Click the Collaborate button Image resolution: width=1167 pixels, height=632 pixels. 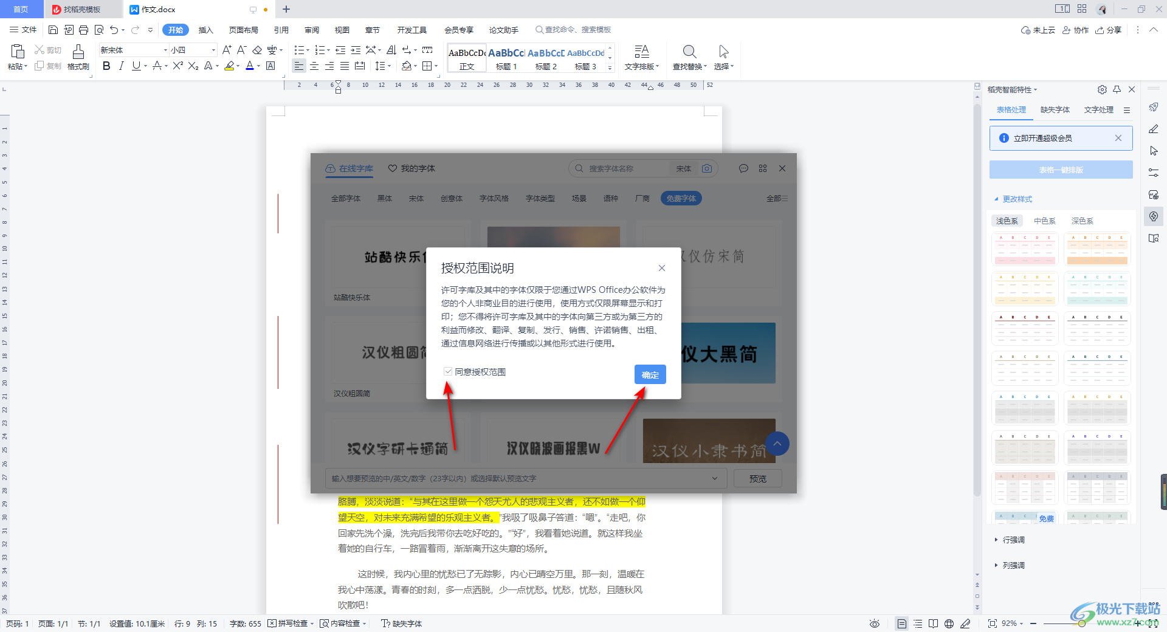(1075, 30)
